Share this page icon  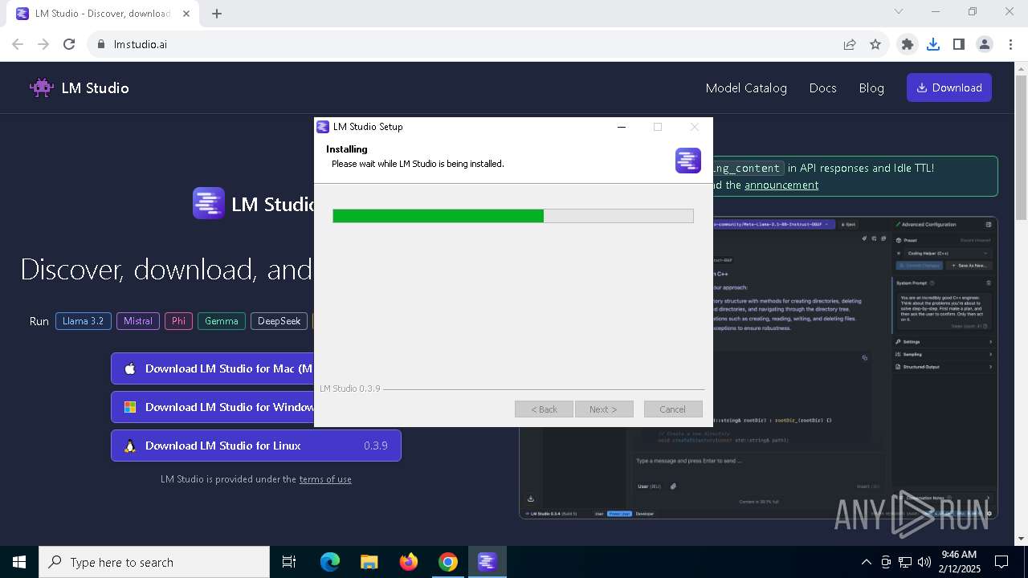pos(850,44)
